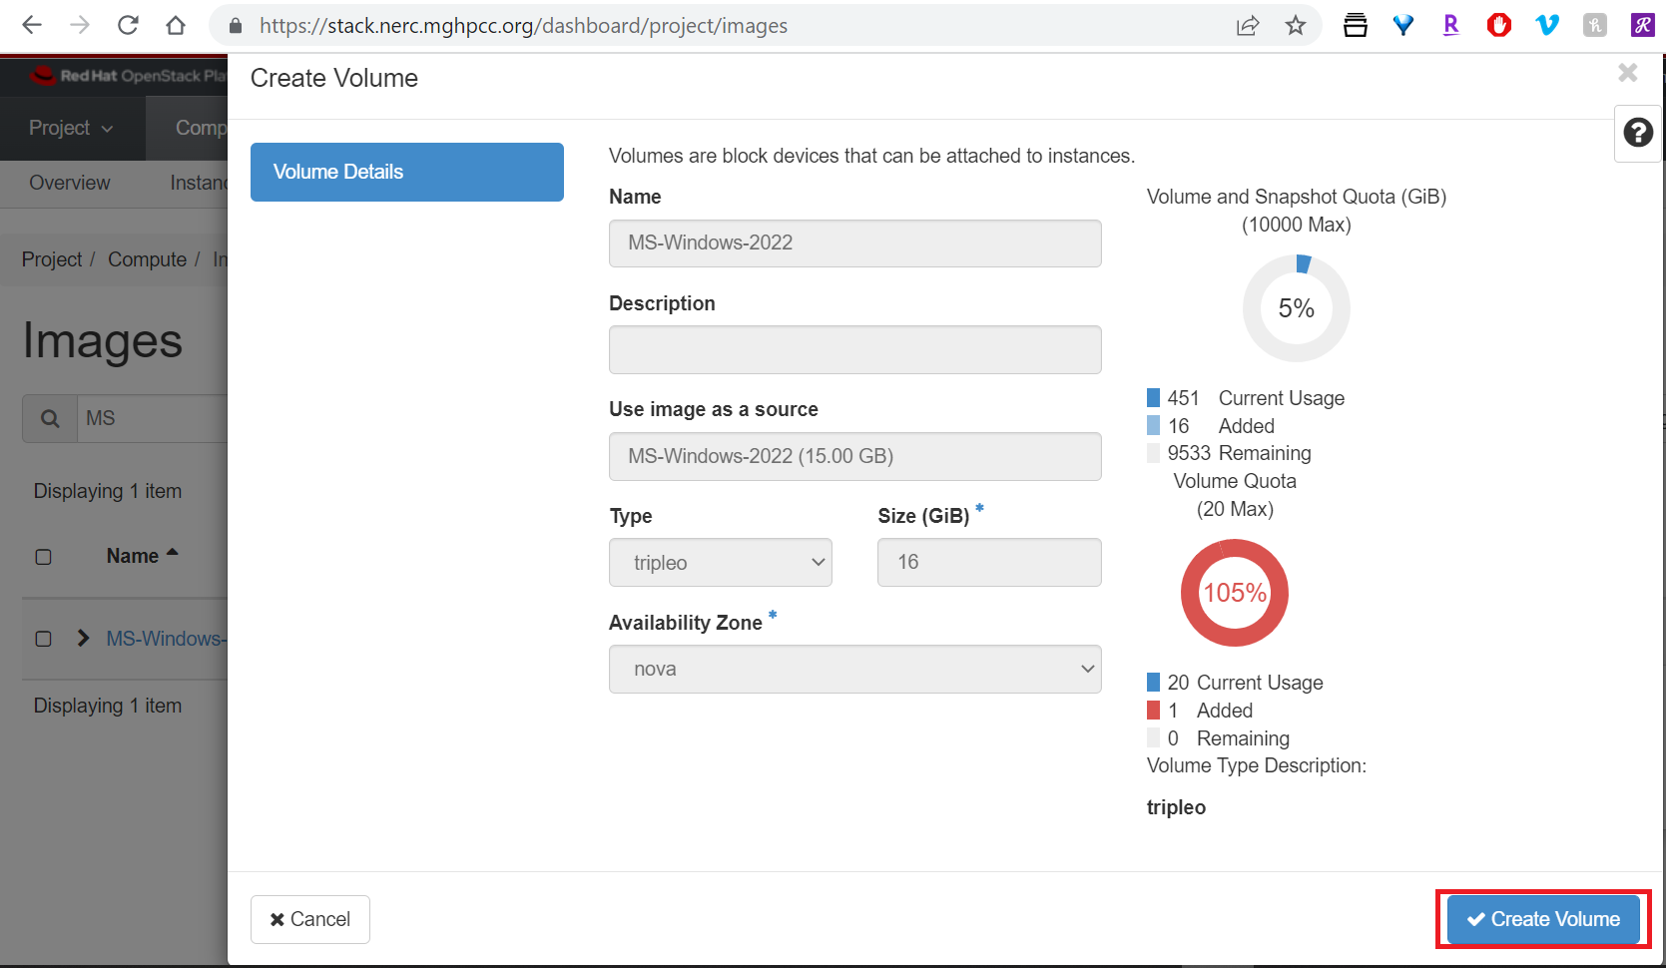
Task: Open the blue shield extension icon
Action: 1403,26
